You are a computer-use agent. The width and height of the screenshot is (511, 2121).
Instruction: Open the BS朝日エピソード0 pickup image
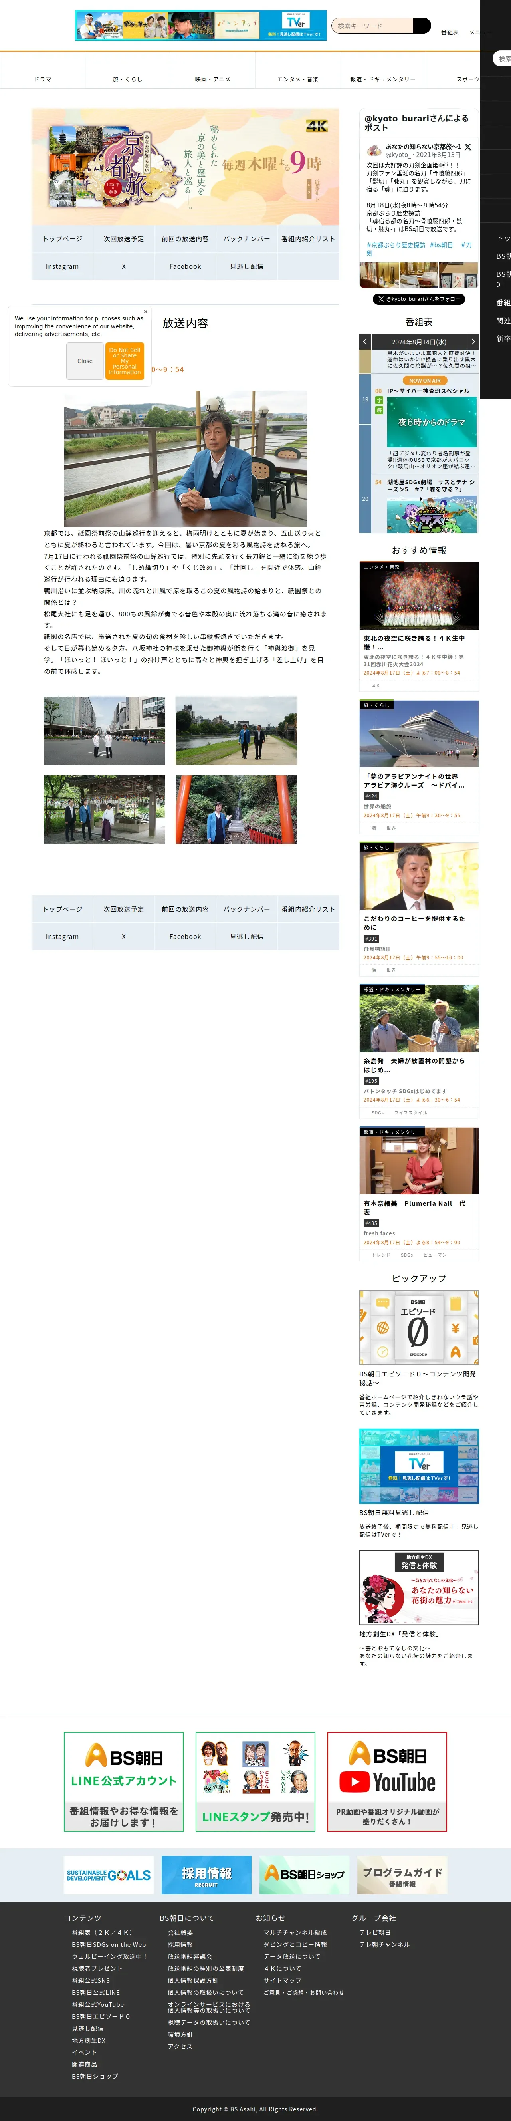419,1327
